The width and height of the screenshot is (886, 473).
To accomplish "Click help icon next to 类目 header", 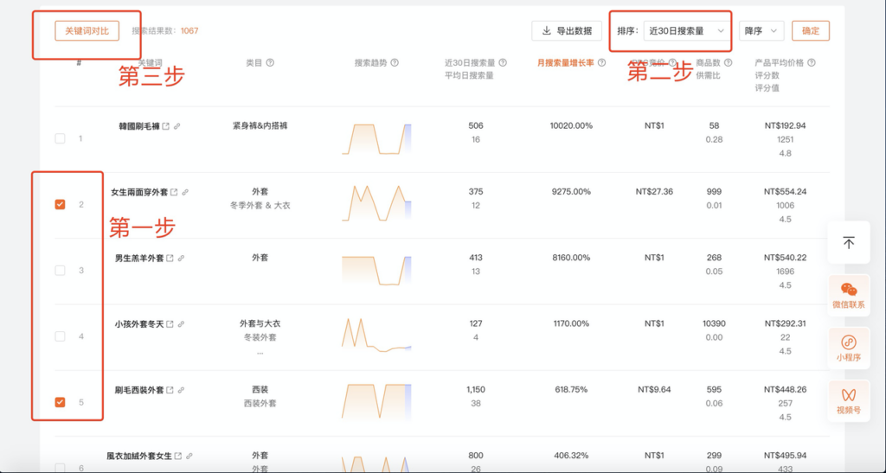I will (x=270, y=62).
